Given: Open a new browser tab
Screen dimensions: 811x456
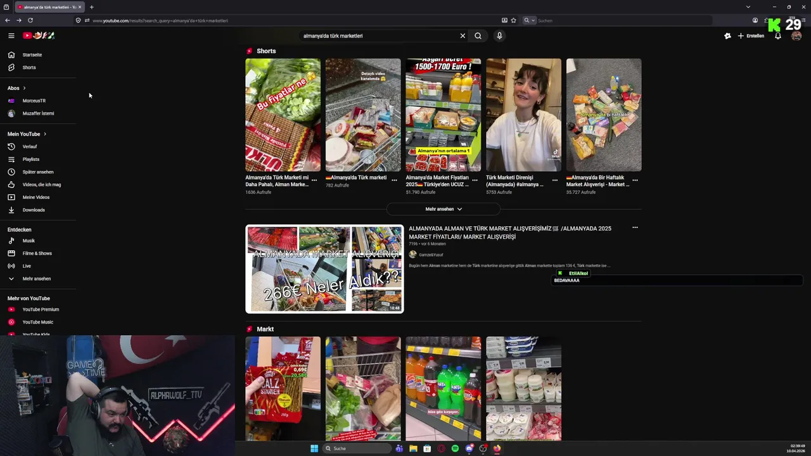Looking at the screenshot, I should [91, 7].
